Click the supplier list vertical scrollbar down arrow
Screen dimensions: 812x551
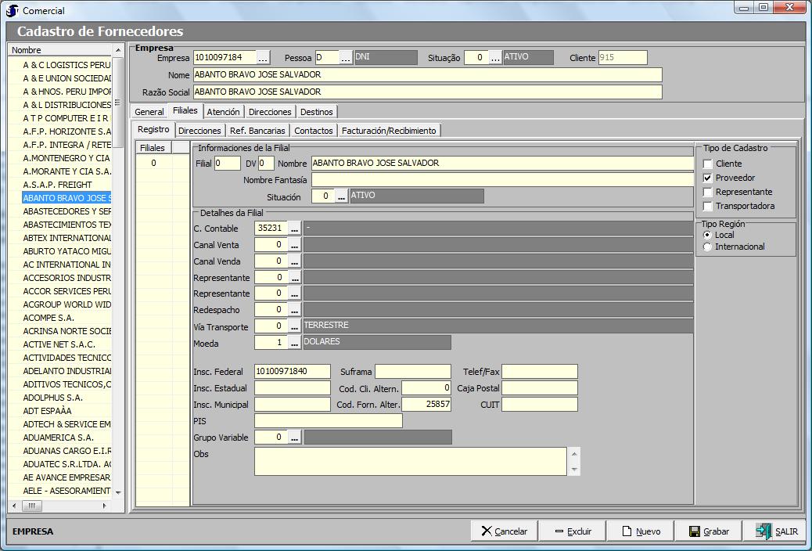coord(118,492)
